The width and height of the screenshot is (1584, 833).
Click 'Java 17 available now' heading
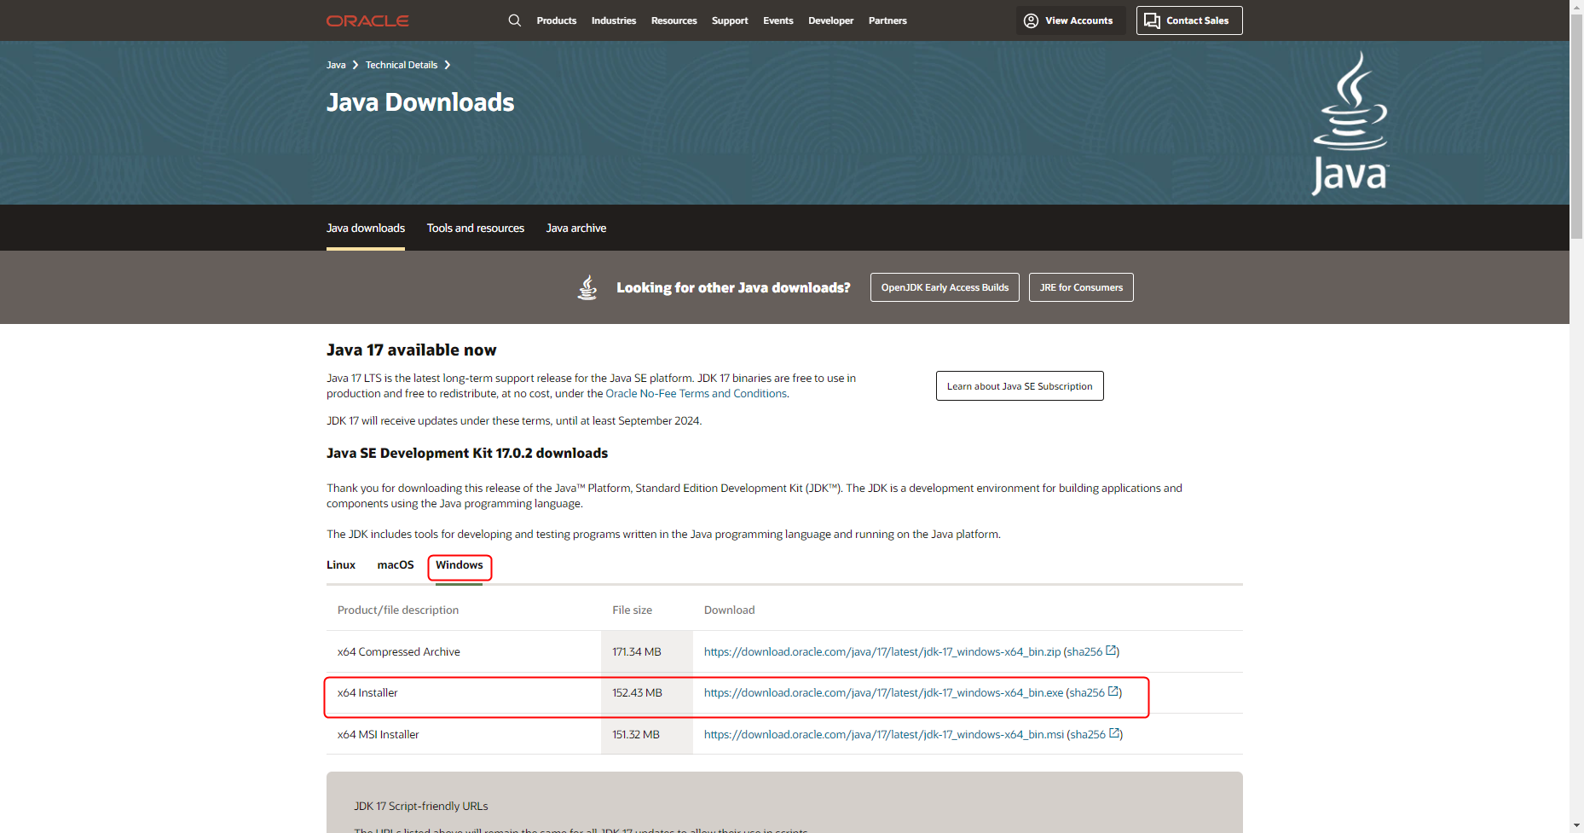tap(411, 350)
